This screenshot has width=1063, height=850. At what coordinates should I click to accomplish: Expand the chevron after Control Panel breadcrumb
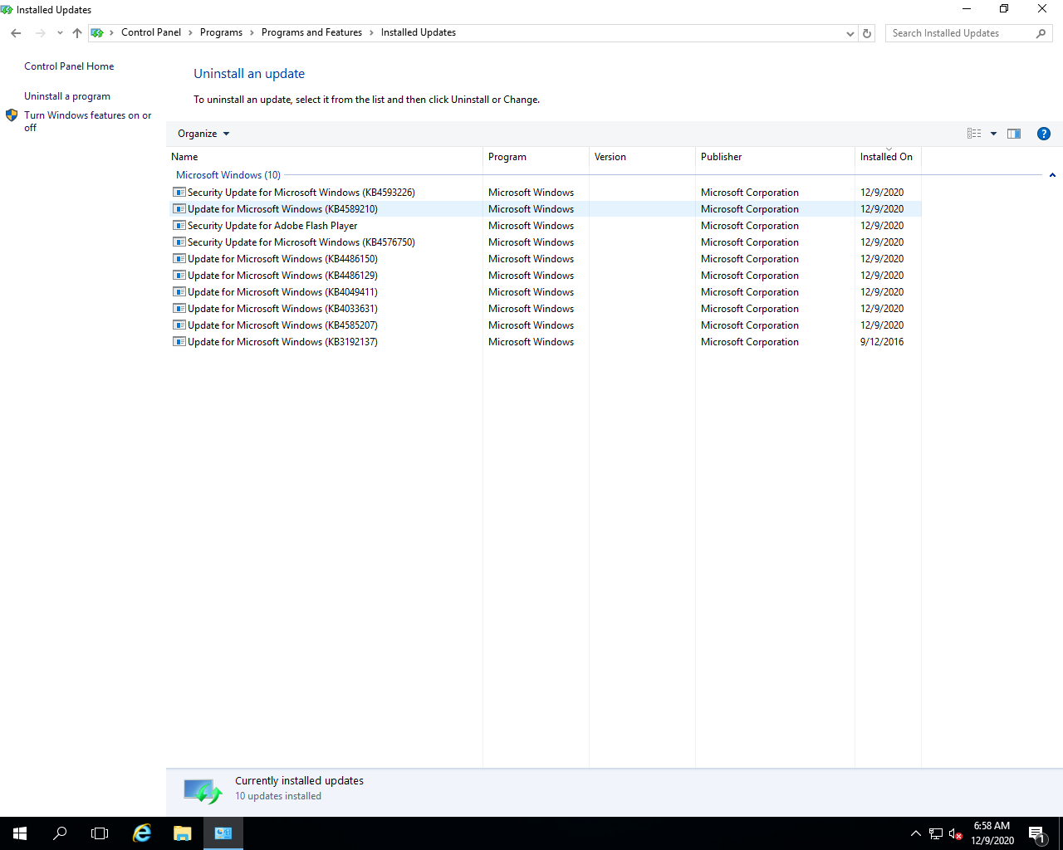pos(190,33)
